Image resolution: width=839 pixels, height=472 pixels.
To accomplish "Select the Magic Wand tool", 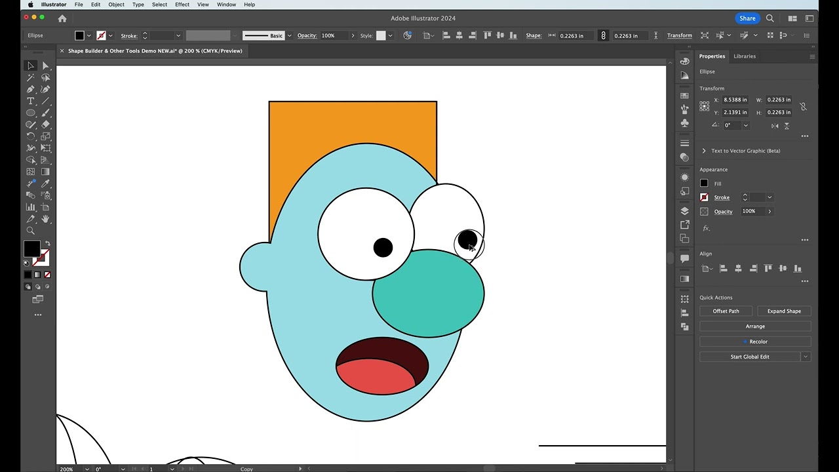I will click(x=31, y=77).
